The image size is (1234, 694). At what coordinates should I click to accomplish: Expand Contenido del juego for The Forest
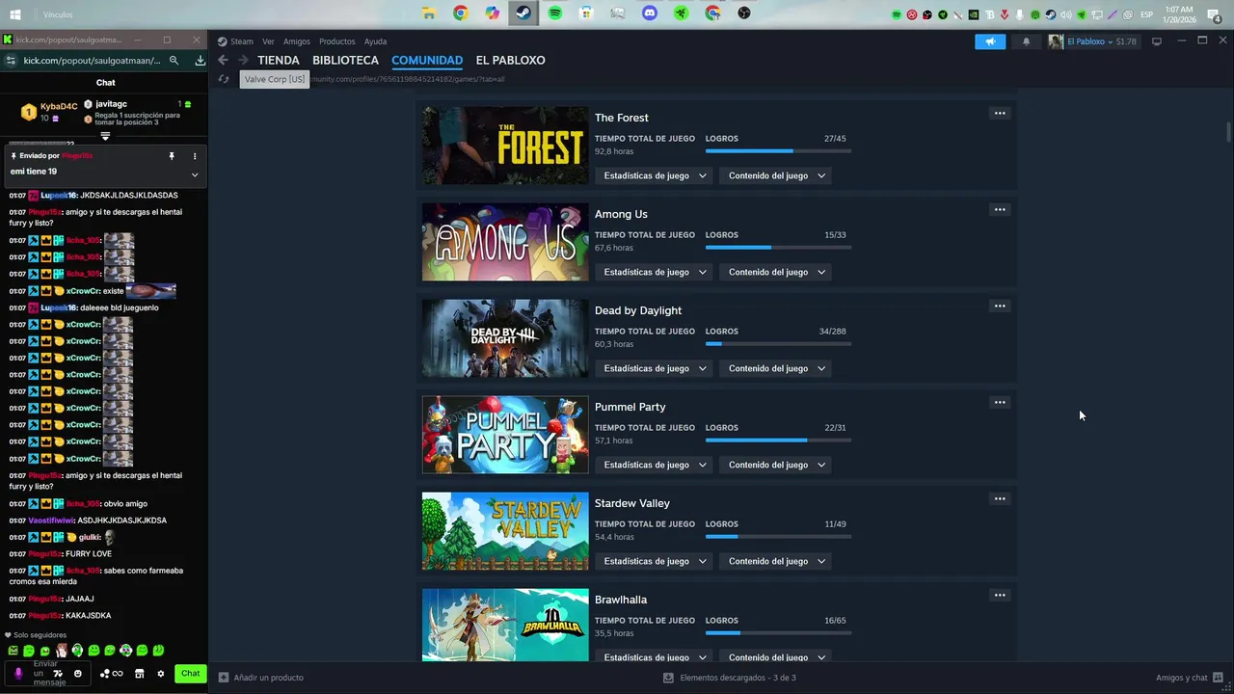(777, 175)
